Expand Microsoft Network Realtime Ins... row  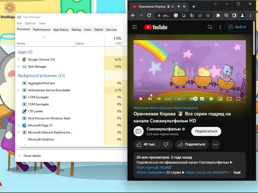pos(18,132)
